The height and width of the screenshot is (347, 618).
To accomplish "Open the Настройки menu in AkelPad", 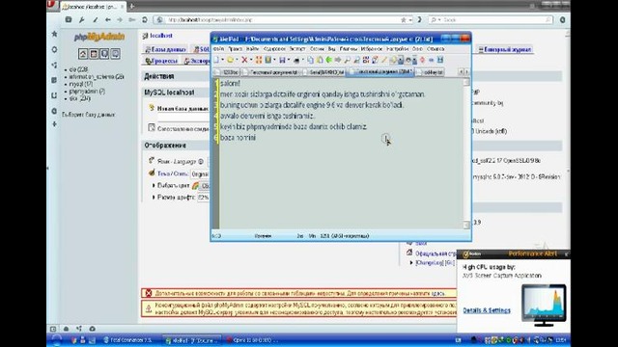I will pyautogui.click(x=397, y=49).
